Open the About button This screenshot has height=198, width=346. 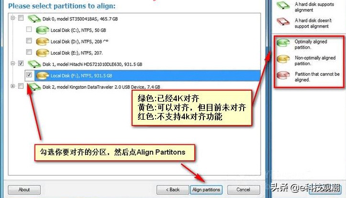pyautogui.click(x=24, y=189)
